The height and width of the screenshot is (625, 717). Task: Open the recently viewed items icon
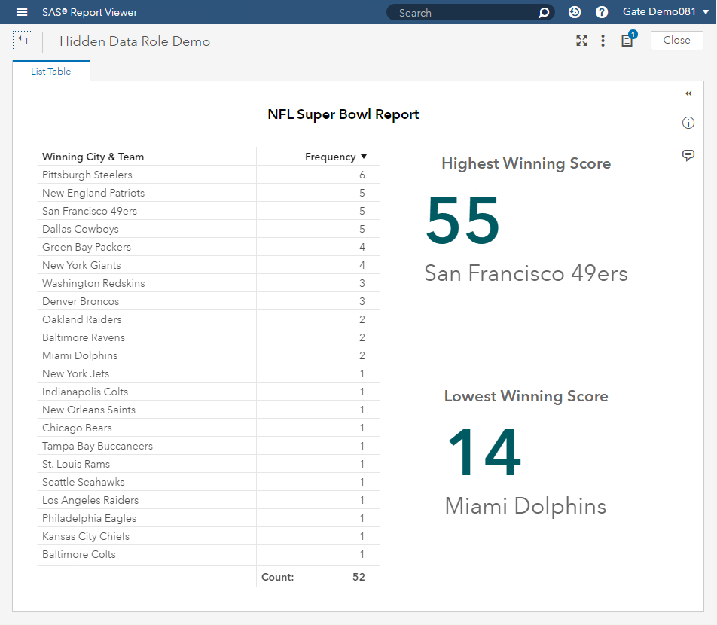[575, 11]
